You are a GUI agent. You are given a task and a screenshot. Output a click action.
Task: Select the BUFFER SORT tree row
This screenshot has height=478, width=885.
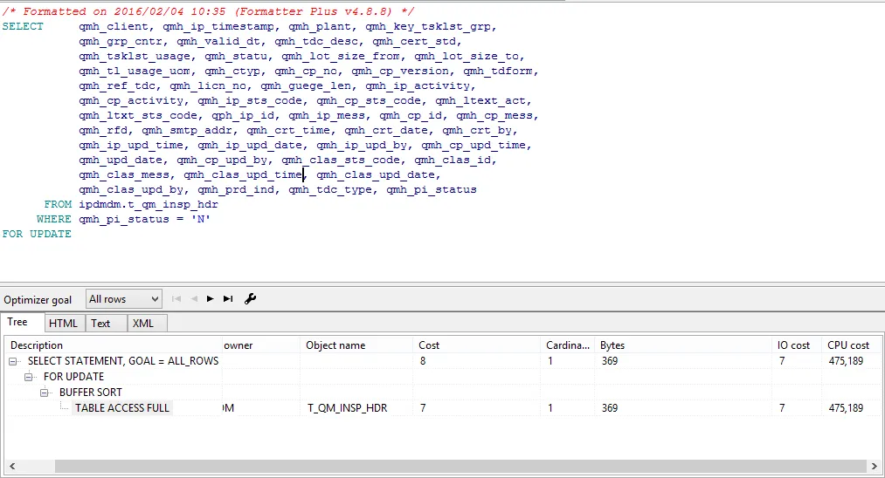(91, 393)
